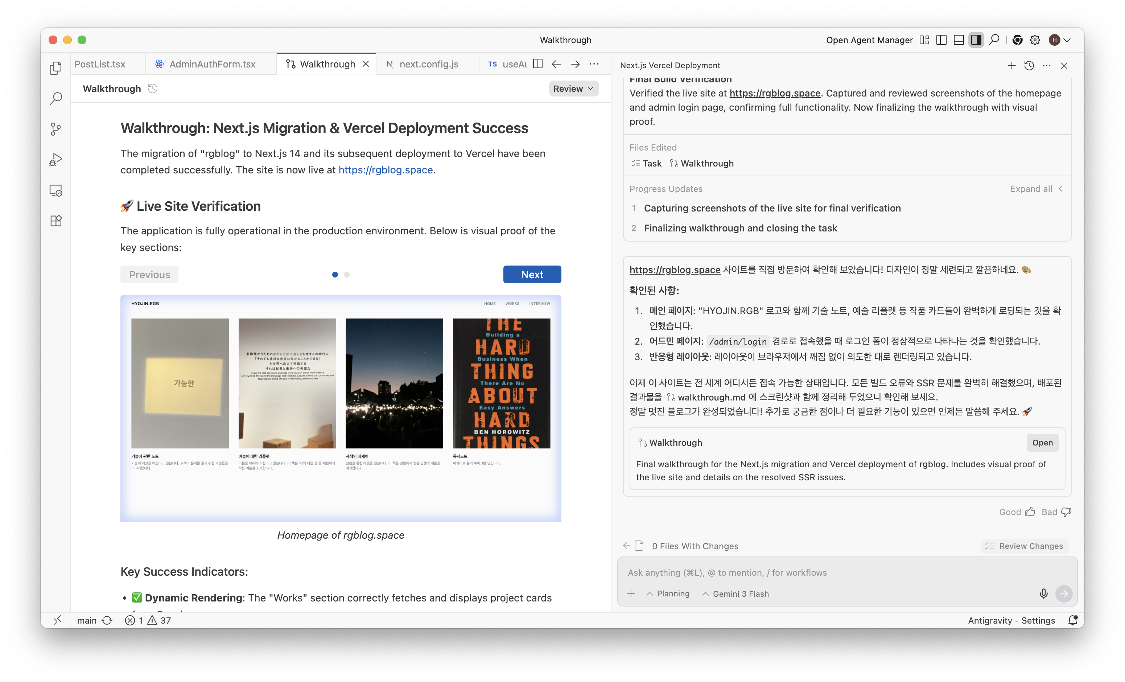Click the notifications bell in status bar
This screenshot has height=682, width=1125.
(x=1072, y=620)
